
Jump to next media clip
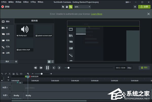click(x=59, y=68)
